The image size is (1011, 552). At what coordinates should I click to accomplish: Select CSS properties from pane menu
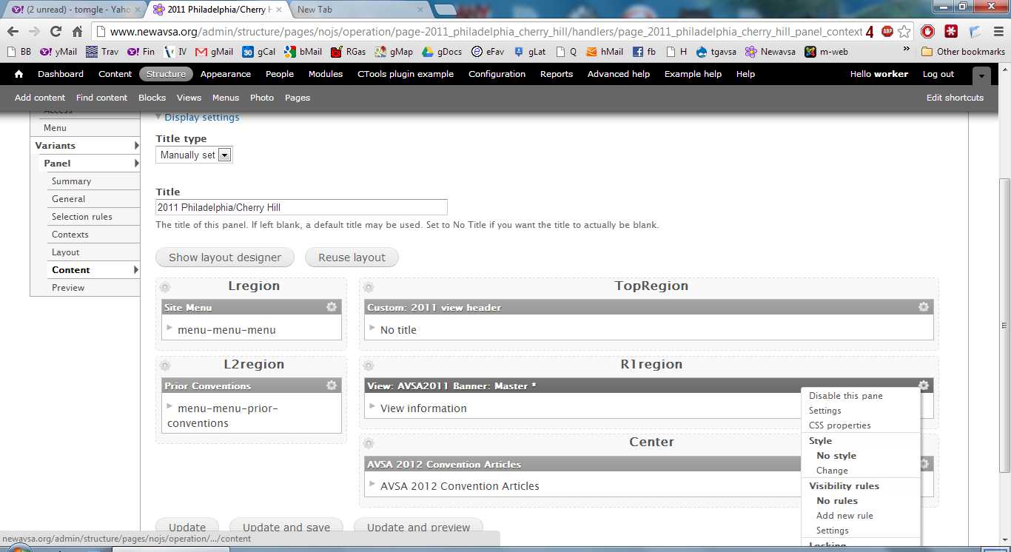(x=839, y=425)
